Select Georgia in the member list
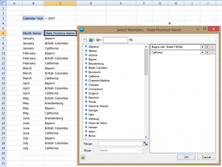This screenshot has width=222, height=167. tap(93, 111)
